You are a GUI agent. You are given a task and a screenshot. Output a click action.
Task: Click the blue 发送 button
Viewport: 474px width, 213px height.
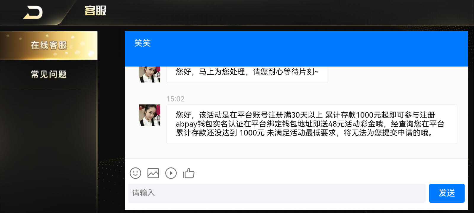[x=447, y=193]
